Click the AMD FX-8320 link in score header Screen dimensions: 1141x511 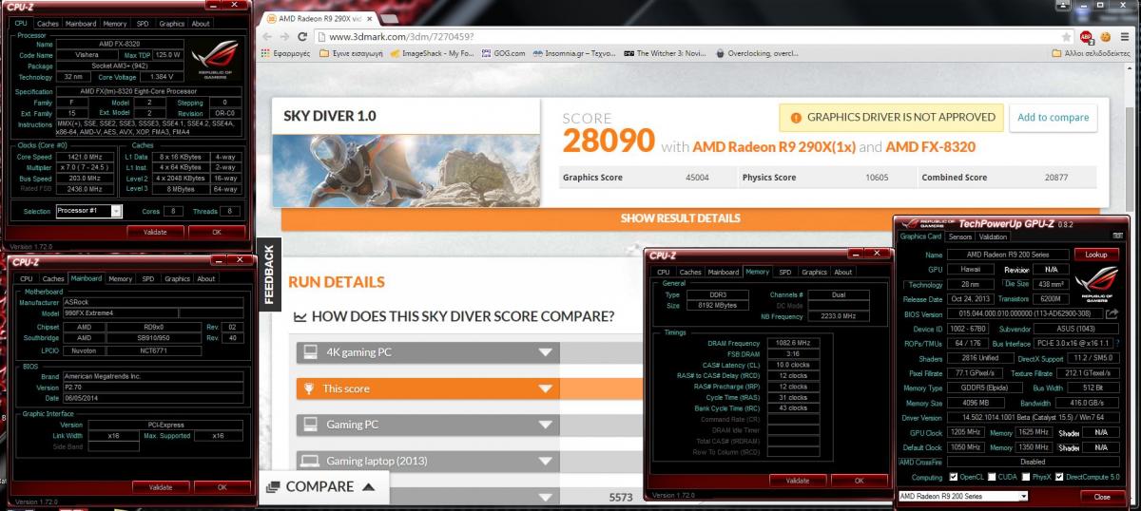(930, 147)
